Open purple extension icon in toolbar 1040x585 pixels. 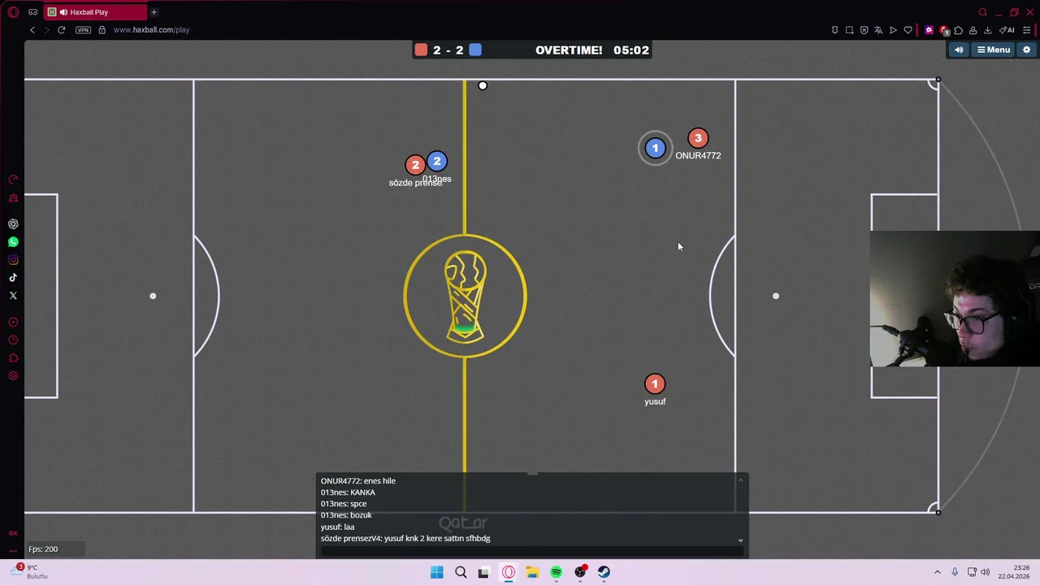pyautogui.click(x=929, y=30)
